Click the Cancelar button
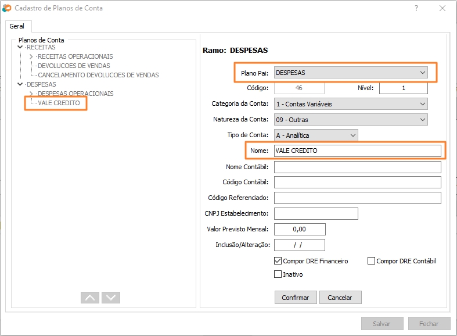Image resolution: width=457 pixels, height=336 pixels. click(x=340, y=297)
